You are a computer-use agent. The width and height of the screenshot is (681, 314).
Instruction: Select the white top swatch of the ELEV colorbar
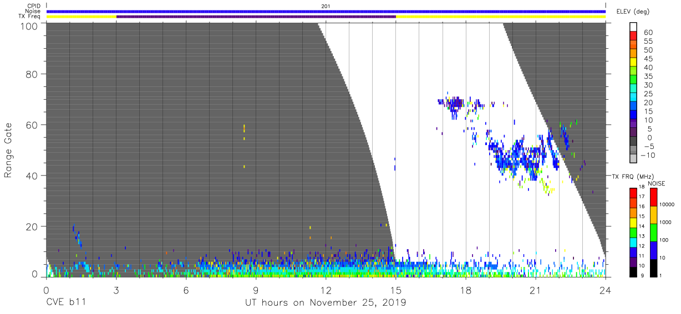633,27
